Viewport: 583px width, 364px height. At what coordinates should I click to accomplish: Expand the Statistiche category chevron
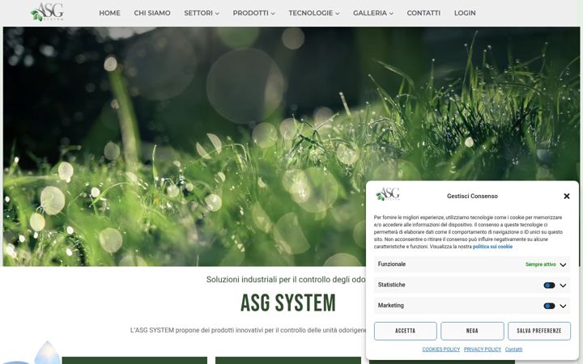[x=563, y=286]
